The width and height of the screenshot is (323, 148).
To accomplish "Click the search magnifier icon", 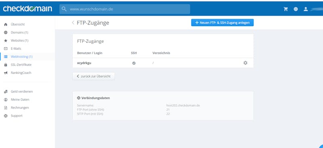I will [x=64, y=9].
